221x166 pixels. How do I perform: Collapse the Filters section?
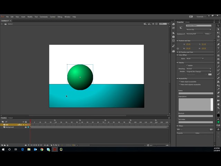click(x=177, y=126)
